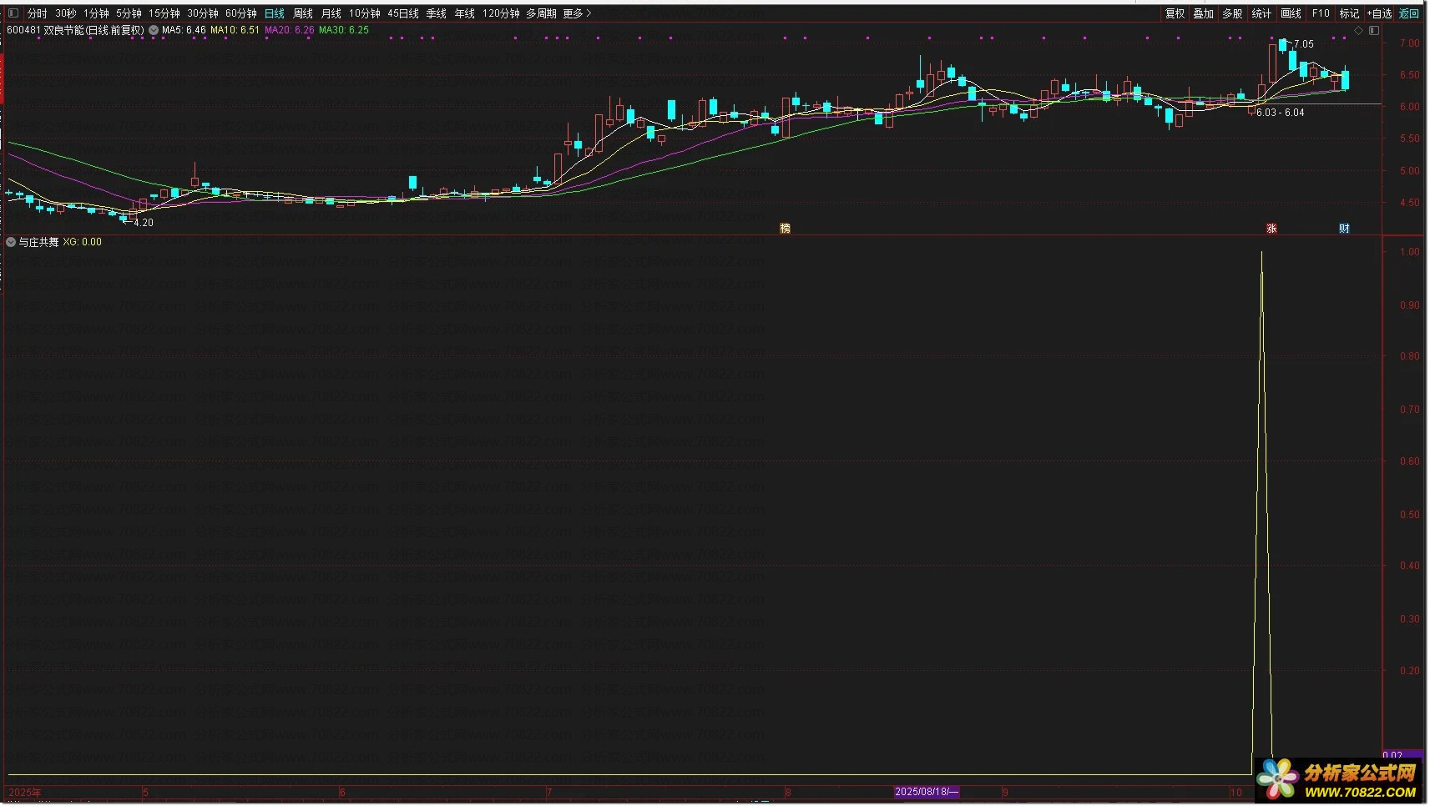The image size is (1430, 806).
Task: Open the 画线 drawing tools
Action: 1291,13
